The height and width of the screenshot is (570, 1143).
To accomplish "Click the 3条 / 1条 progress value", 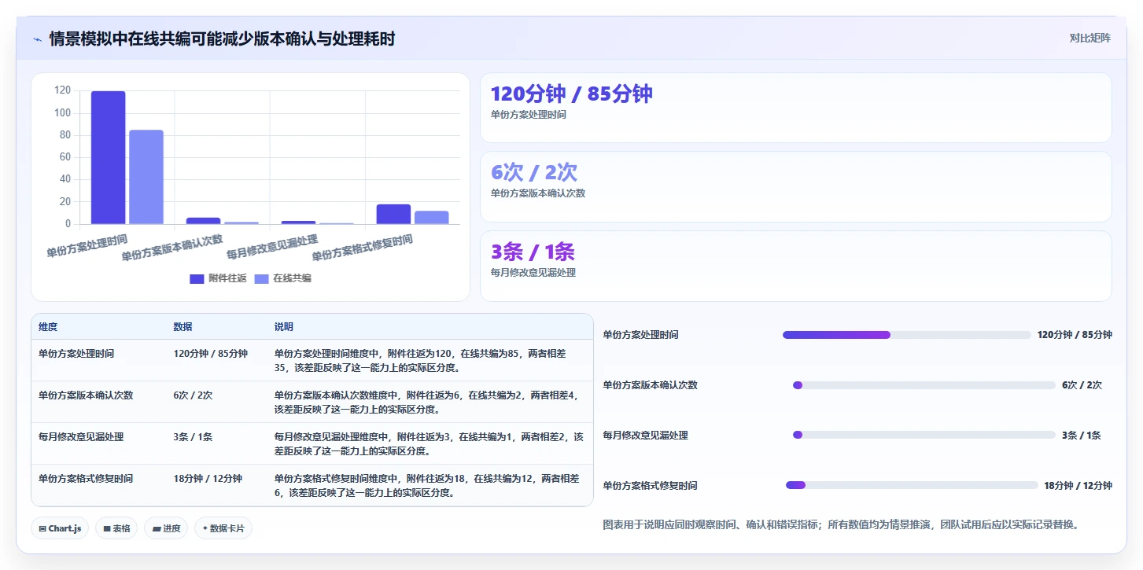I will click(x=1082, y=436).
